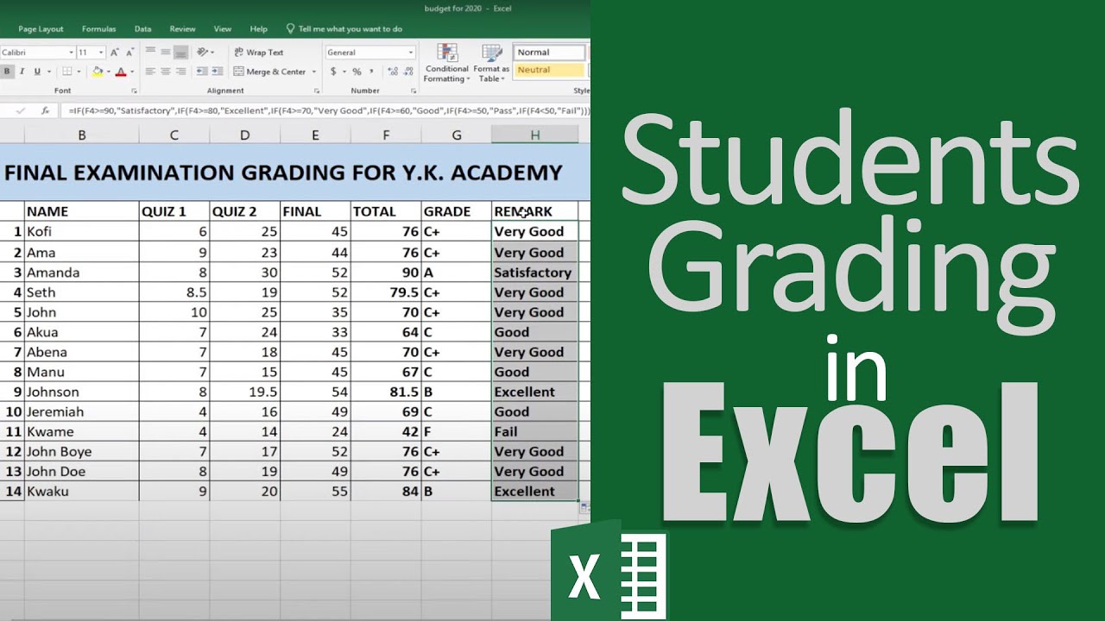The width and height of the screenshot is (1105, 621).
Task: Click Percent Style icon
Action: point(357,72)
